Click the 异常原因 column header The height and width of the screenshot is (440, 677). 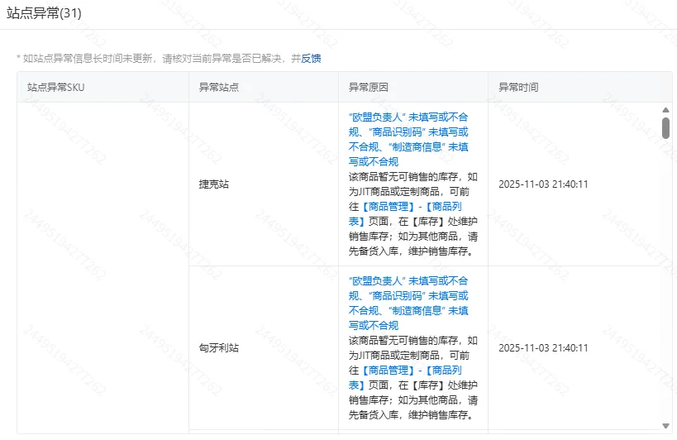(x=368, y=87)
